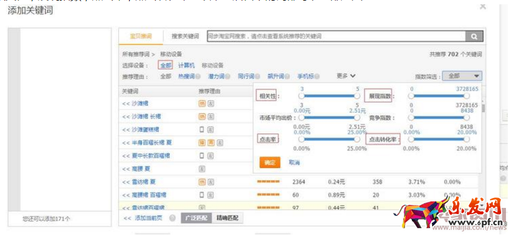
Task: Click gray 左 tag in 沙滩蛋糕裙 row
Action: [211, 129]
